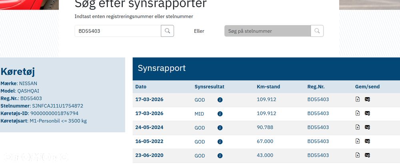Focus the 'Søg på stelnummer' field

(x=267, y=31)
